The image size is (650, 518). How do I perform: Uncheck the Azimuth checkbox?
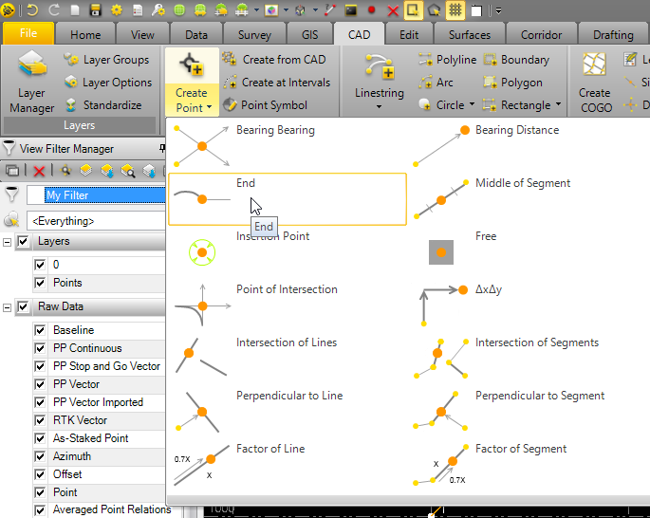[x=40, y=456]
